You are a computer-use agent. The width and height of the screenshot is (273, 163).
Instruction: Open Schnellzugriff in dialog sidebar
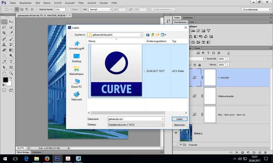coord(76,46)
